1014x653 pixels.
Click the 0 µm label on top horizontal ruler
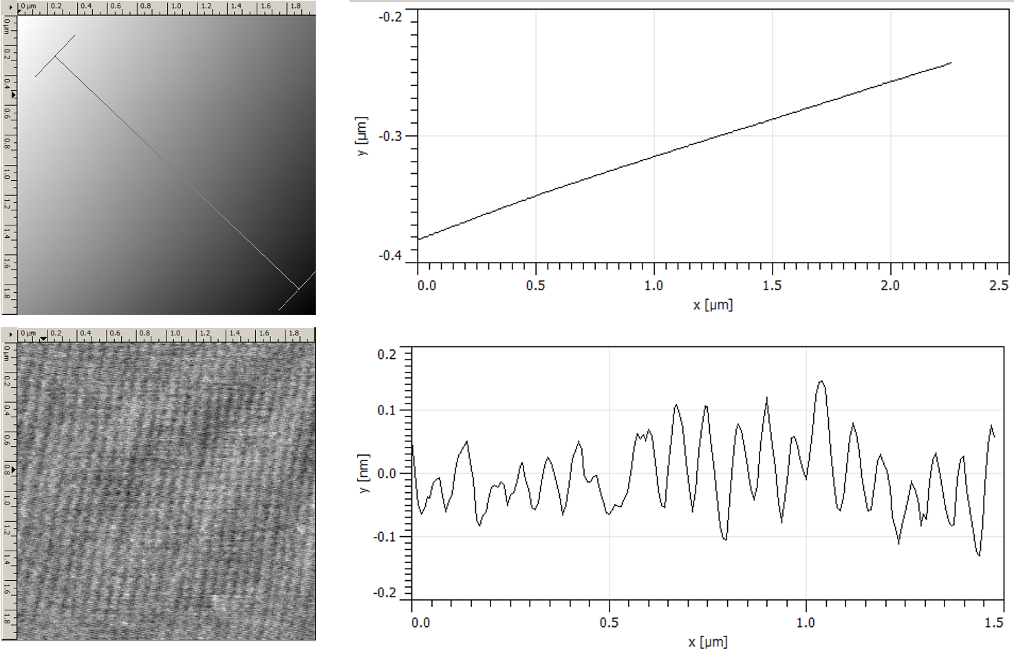point(28,6)
